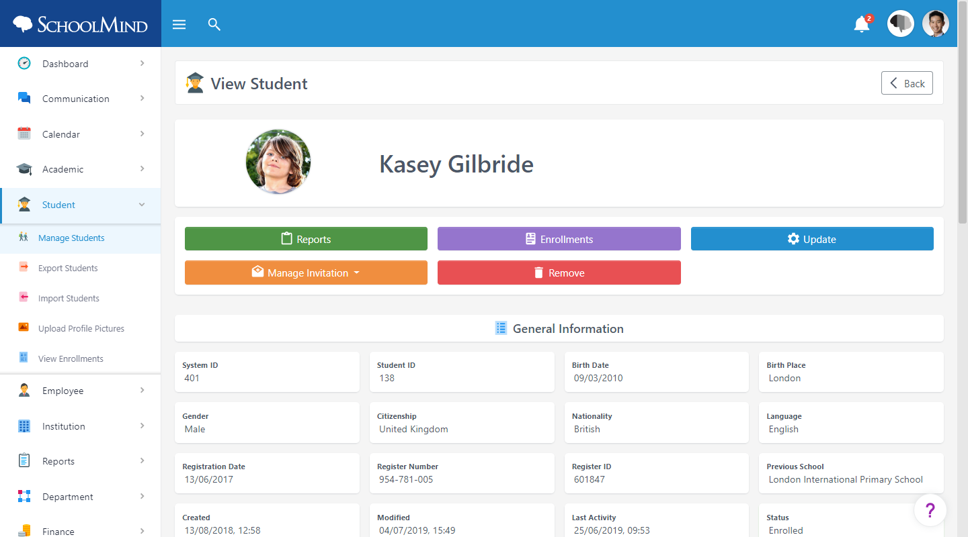968x537 pixels.
Task: Click the search magnifier icon
Action: 214,25
